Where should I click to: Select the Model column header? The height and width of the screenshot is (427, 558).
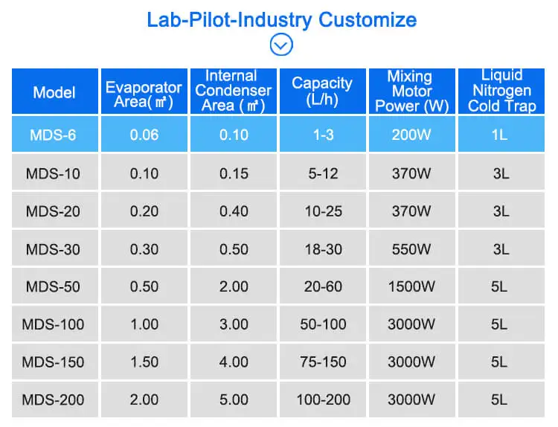click(54, 92)
